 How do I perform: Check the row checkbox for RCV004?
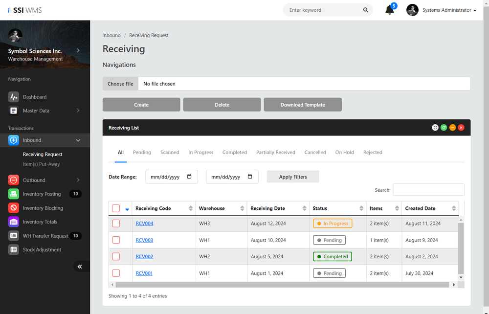(115, 224)
